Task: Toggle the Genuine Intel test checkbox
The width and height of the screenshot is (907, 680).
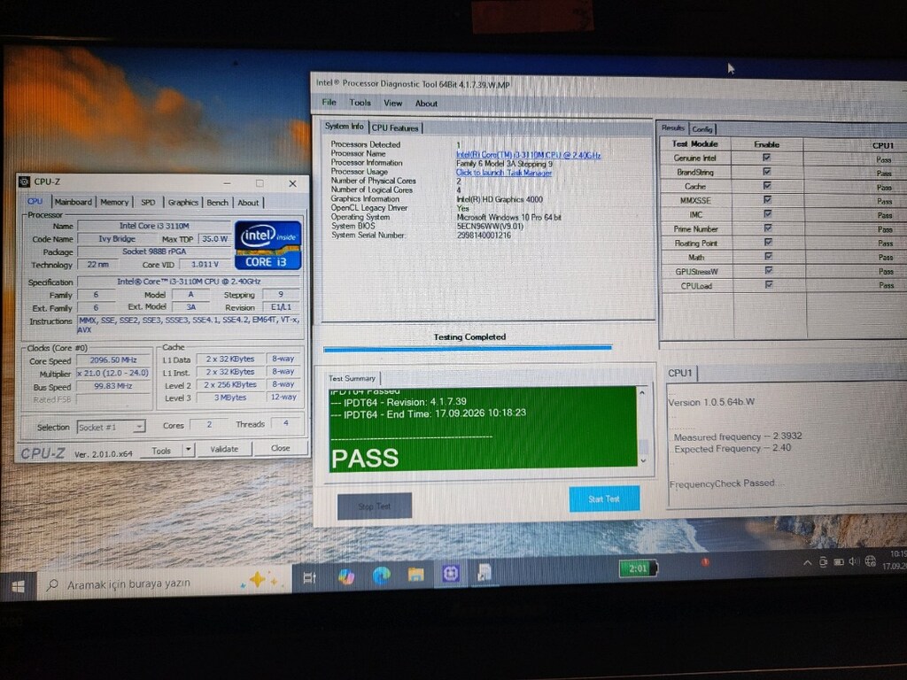Action: pyautogui.click(x=766, y=158)
